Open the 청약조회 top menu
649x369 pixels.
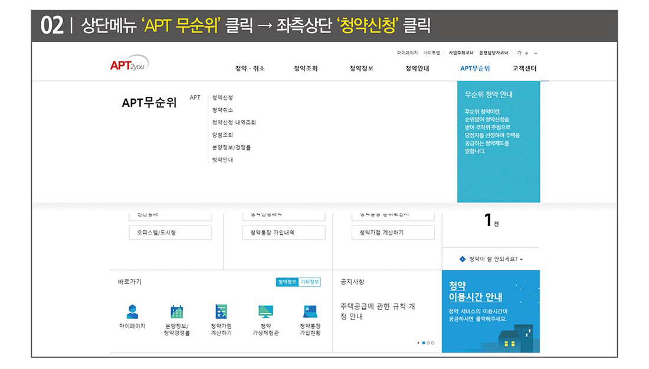coord(306,68)
